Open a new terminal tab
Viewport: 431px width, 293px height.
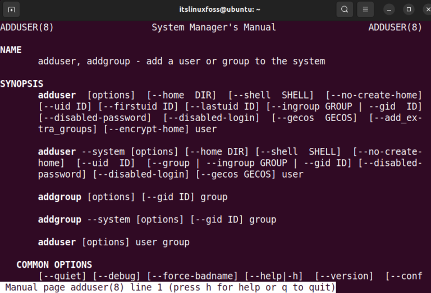click(11, 10)
